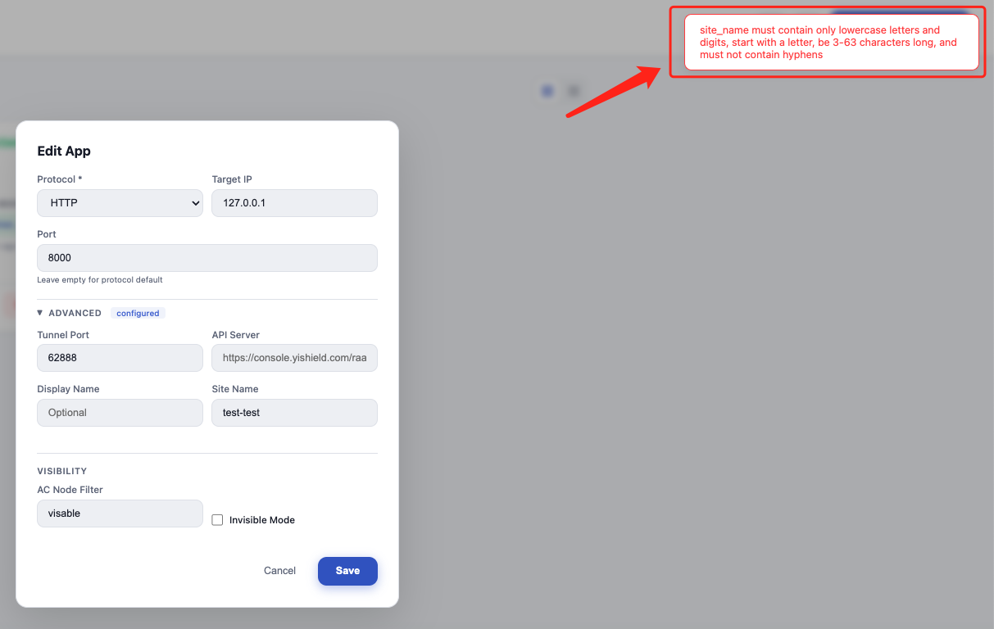Click the Site Name test-test field
This screenshot has width=994, height=629.
click(x=294, y=413)
